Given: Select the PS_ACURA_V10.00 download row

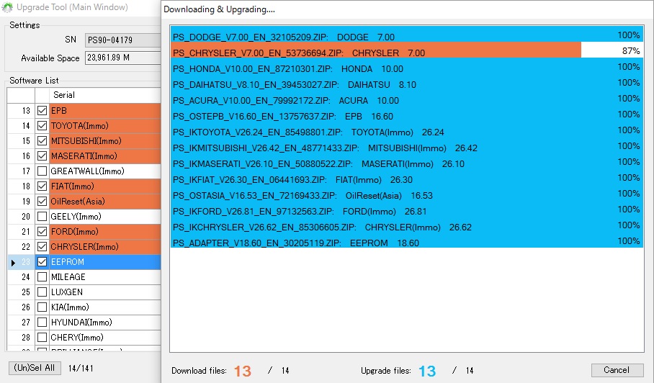Looking at the screenshot, I should tap(407, 97).
